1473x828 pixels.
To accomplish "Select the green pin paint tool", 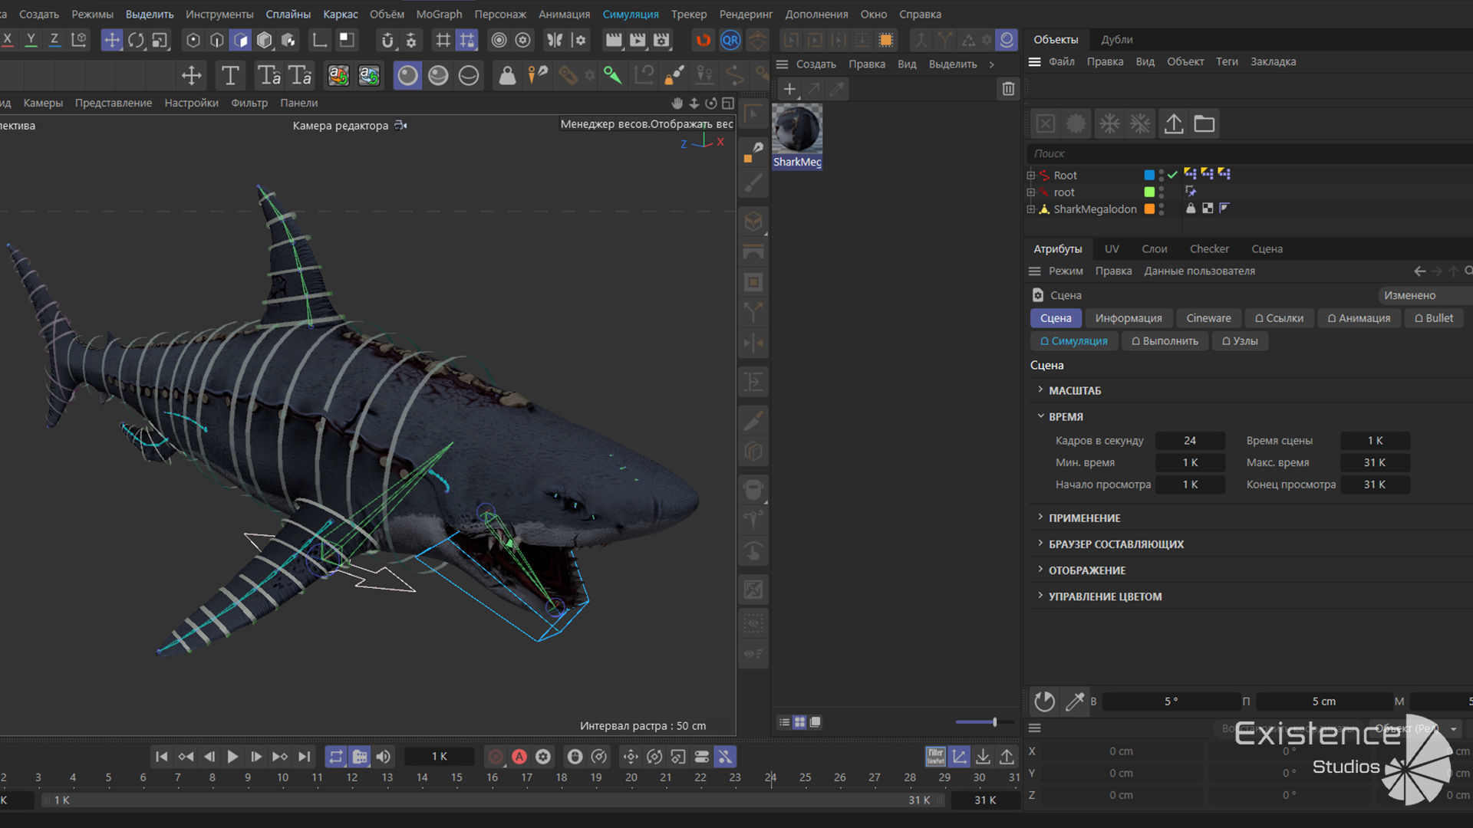I will [612, 75].
